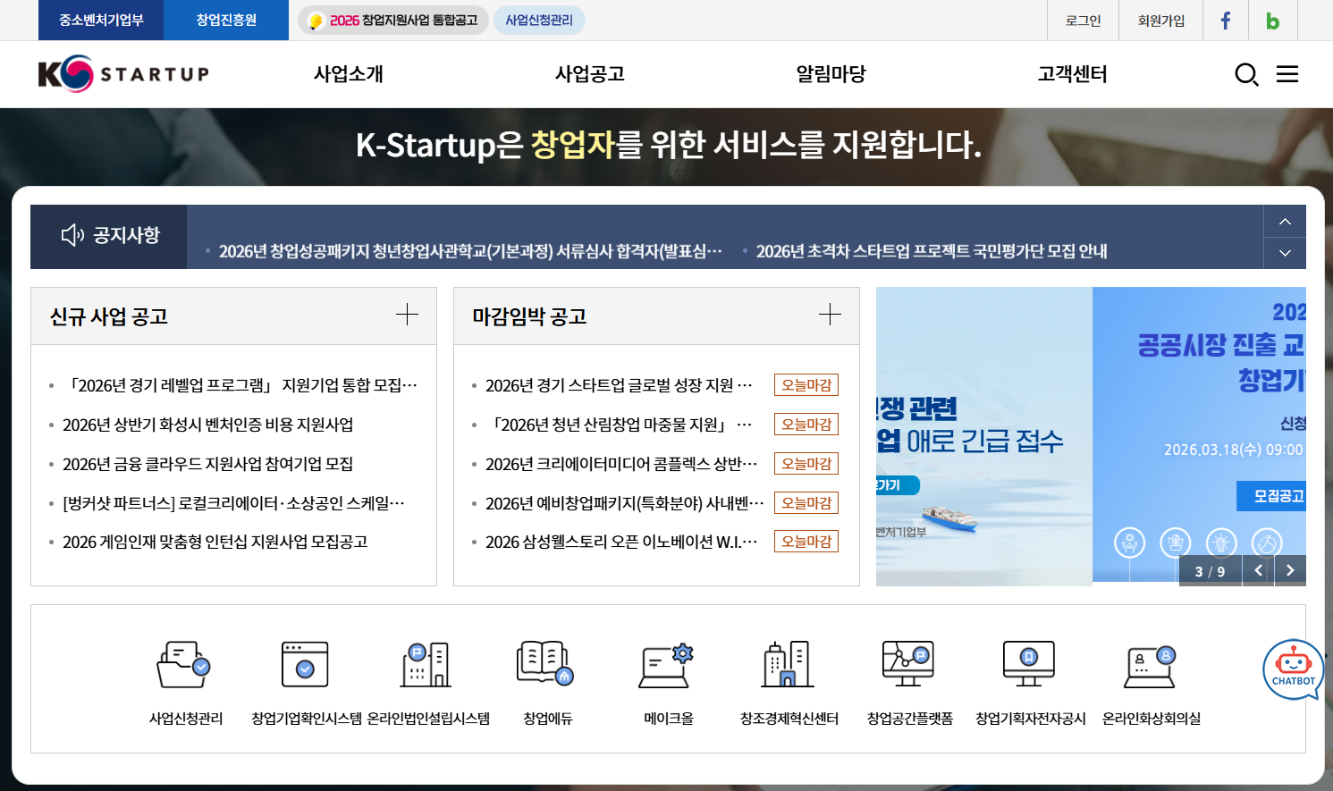Image resolution: width=1333 pixels, height=791 pixels.
Task: Expand the 마감임박 공고 list with plus
Action: (x=830, y=315)
